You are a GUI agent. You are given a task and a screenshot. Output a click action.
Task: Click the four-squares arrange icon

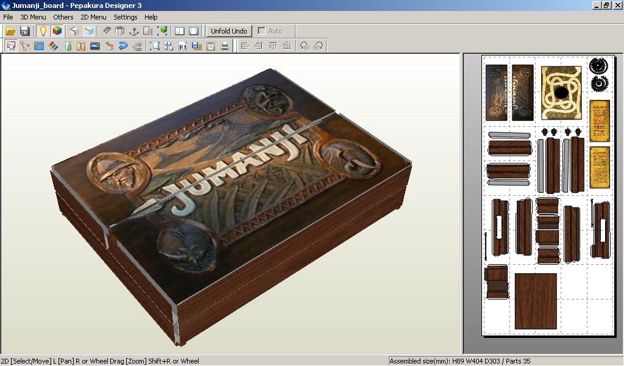[168, 46]
